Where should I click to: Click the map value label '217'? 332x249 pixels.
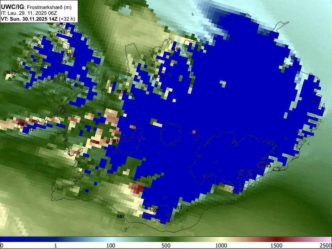pyautogui.click(x=30, y=130)
